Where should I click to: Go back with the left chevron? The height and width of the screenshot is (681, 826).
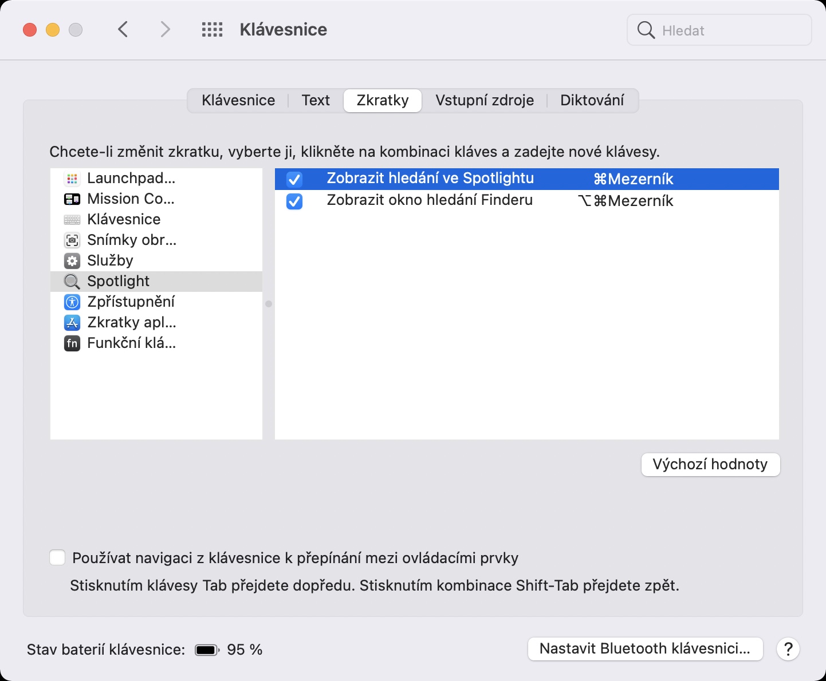click(x=123, y=30)
